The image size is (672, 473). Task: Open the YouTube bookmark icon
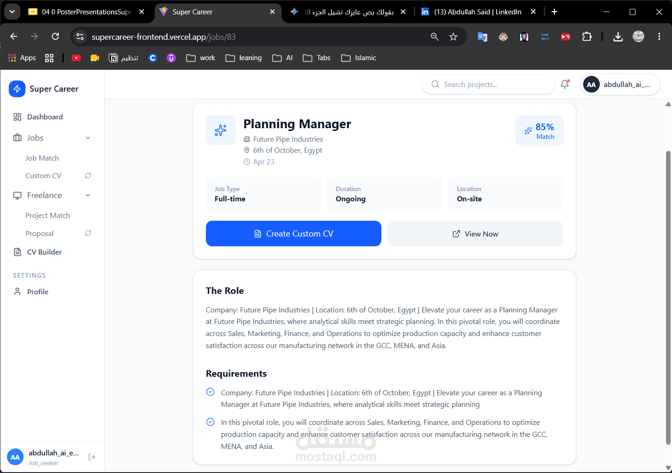(x=76, y=58)
